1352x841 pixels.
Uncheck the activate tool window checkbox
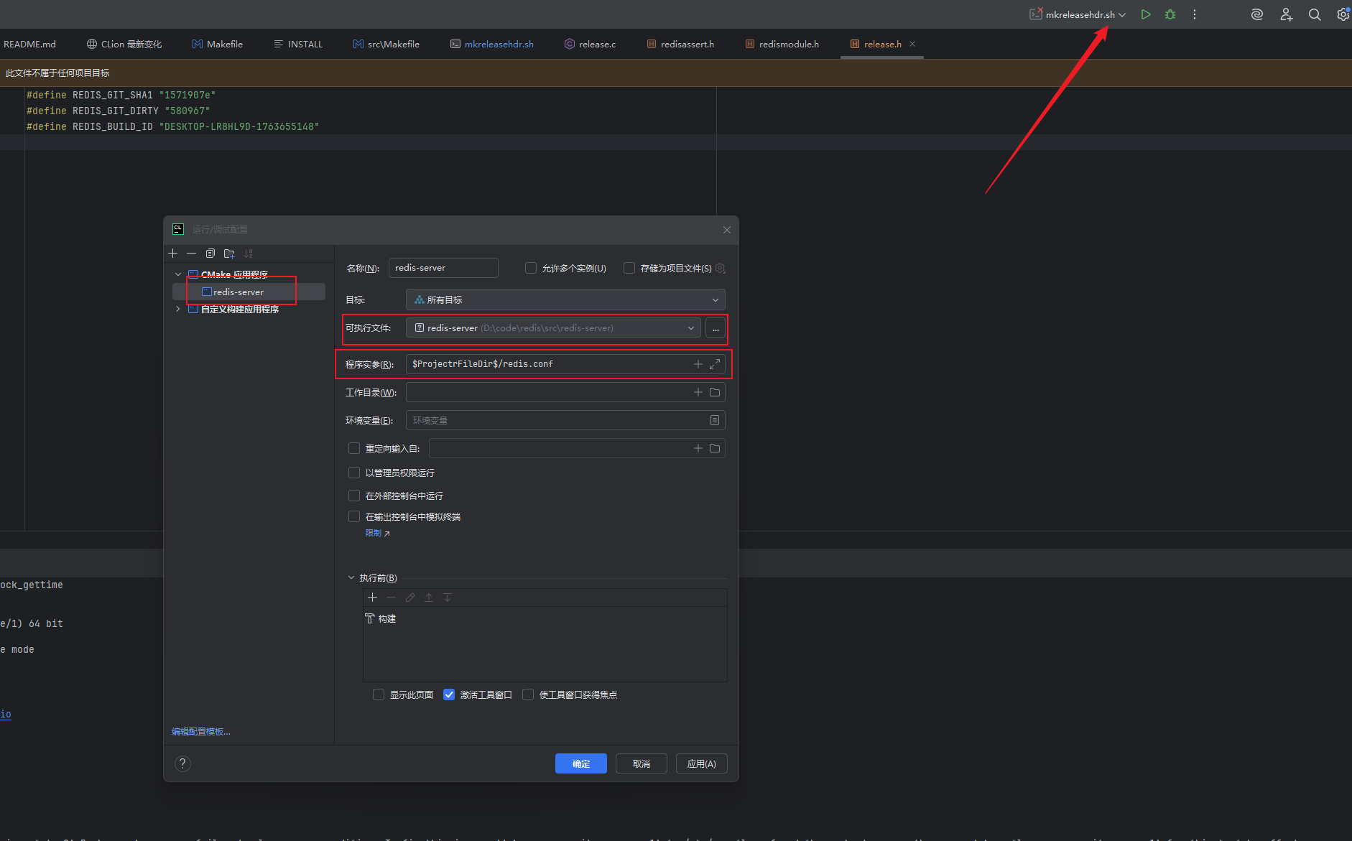449,694
